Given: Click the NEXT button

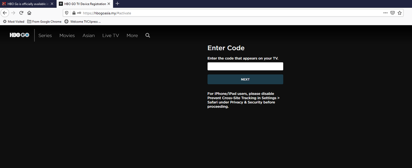Looking at the screenshot, I should [x=245, y=79].
